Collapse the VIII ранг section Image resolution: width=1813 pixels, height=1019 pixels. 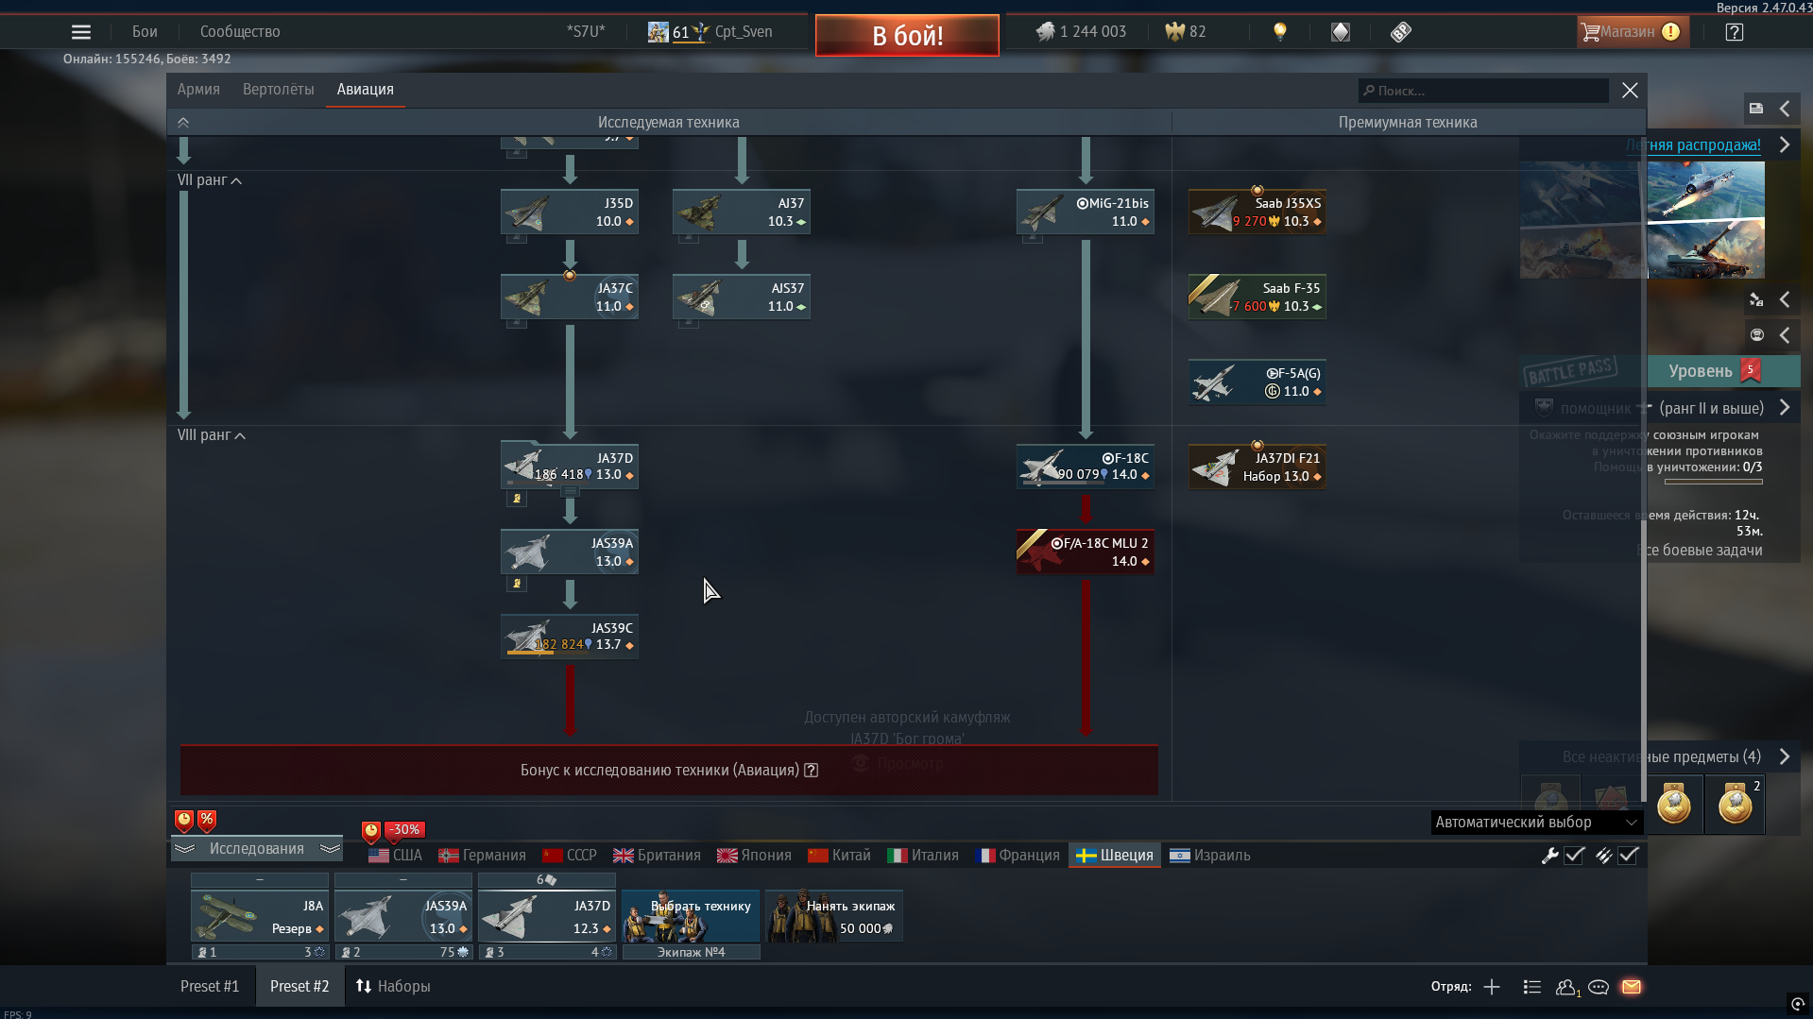coord(212,435)
